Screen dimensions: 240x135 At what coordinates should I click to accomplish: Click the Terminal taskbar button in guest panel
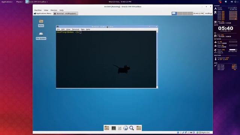pos(66,13)
